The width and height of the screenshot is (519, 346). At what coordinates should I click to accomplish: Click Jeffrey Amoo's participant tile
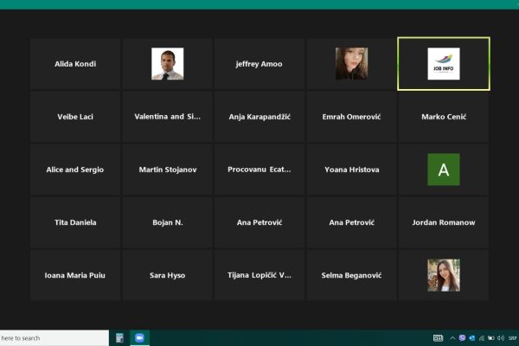click(x=259, y=63)
